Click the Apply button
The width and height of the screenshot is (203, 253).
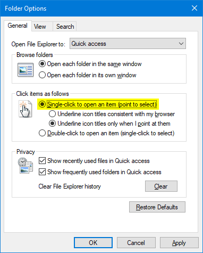[x=179, y=243]
